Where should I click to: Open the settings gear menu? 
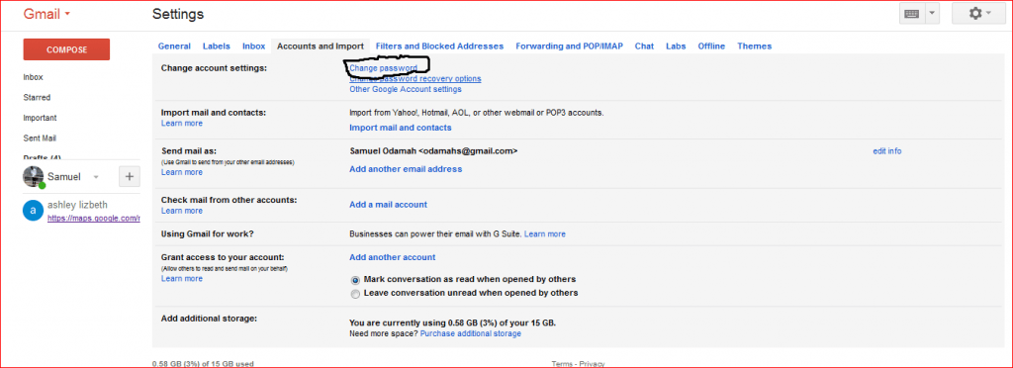pos(978,14)
